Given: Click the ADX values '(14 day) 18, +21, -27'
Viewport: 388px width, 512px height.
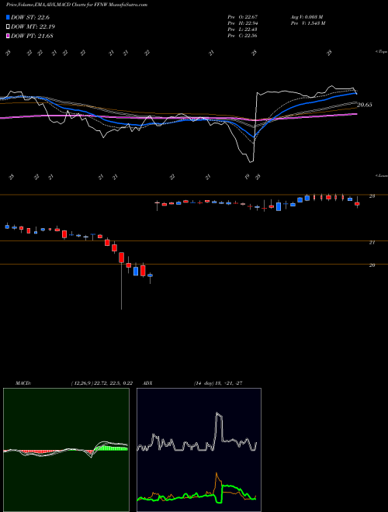Looking at the screenshot, I should coord(218,383).
